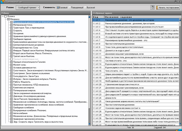
Task: Click the rubrics tree vertical scrollbar
Action: pos(89,70)
